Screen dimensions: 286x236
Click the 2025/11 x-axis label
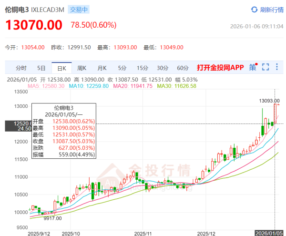(x=143, y=234)
